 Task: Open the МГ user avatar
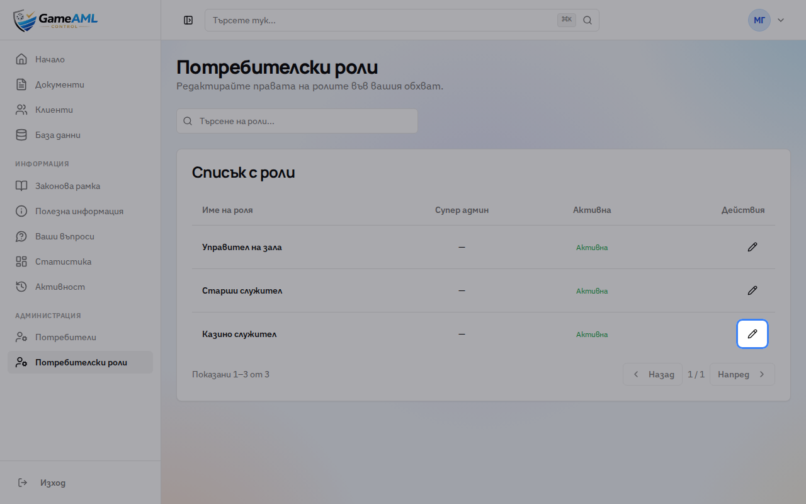click(759, 20)
